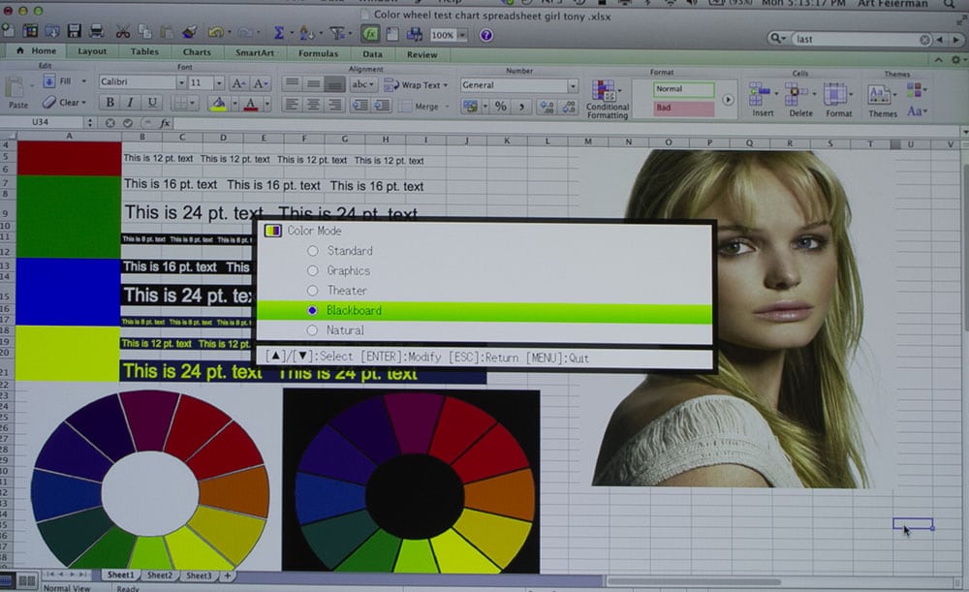The height and width of the screenshot is (592, 969).
Task: Activate the Format Painter brush icon
Action: point(190,32)
